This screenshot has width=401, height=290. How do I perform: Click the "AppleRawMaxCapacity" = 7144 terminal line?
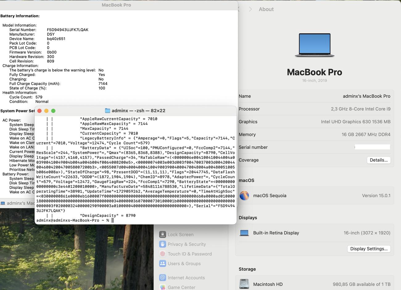(x=114, y=123)
